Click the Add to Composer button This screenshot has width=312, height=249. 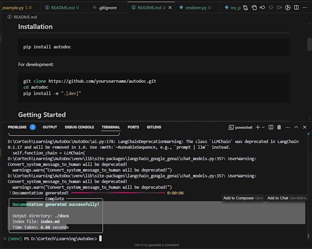(x=243, y=198)
